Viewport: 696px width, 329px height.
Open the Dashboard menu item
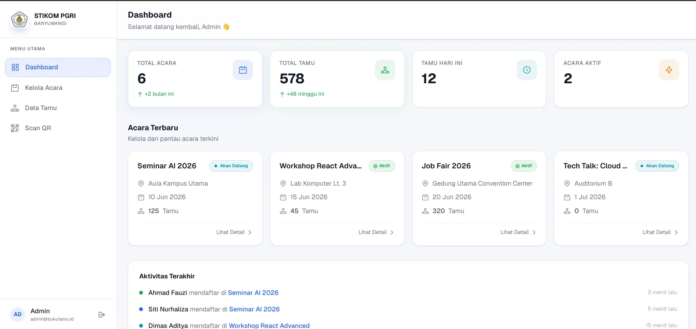pyautogui.click(x=58, y=67)
